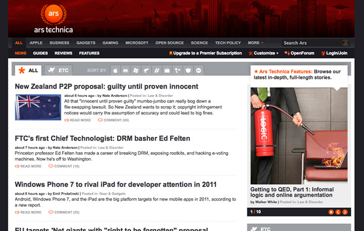The height and width of the screenshot is (231, 364).
Task: Open the TECH POLICY category
Action: click(x=227, y=42)
